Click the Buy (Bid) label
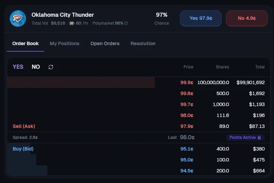 coord(23,149)
